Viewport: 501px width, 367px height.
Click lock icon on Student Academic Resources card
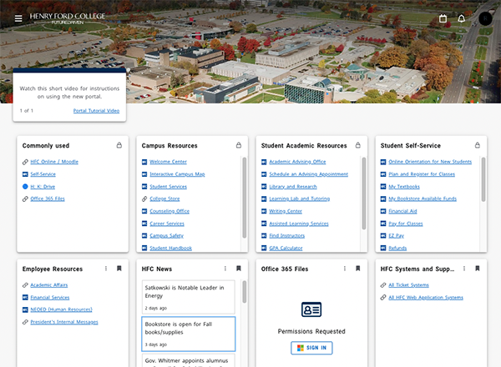click(x=358, y=145)
